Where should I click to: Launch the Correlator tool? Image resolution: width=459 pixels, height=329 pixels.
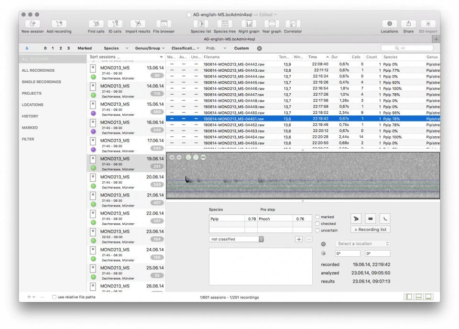pyautogui.click(x=293, y=24)
